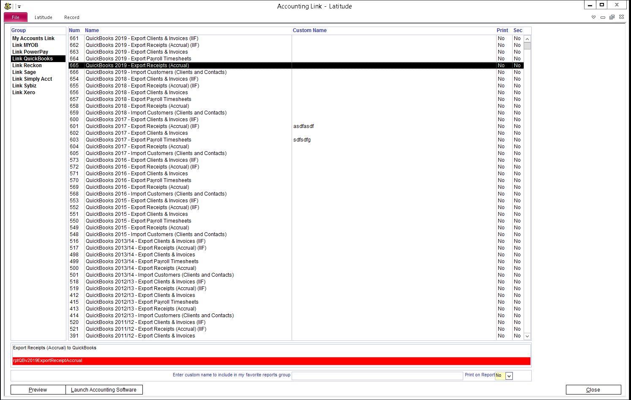Screen dimensions: 631x400
Task: Select row 499 QuickBooks 2013/14 Export Payroll Timesheets
Action: point(296,261)
